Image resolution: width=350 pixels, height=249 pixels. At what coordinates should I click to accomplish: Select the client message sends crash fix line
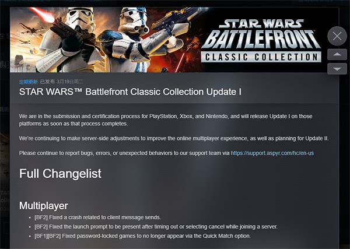[97, 218]
